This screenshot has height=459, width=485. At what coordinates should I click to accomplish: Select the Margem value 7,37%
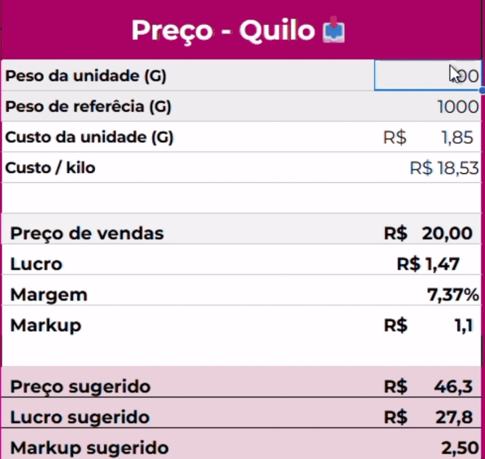(x=453, y=295)
